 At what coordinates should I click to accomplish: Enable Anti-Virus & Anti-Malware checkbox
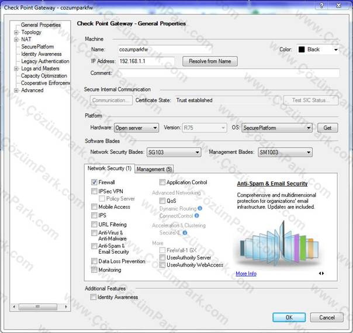point(94,233)
